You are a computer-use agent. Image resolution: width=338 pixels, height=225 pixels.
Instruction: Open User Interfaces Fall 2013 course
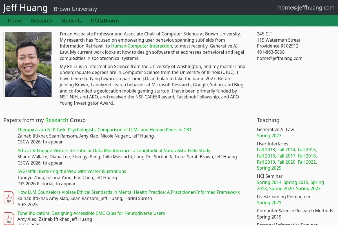coord(266,150)
